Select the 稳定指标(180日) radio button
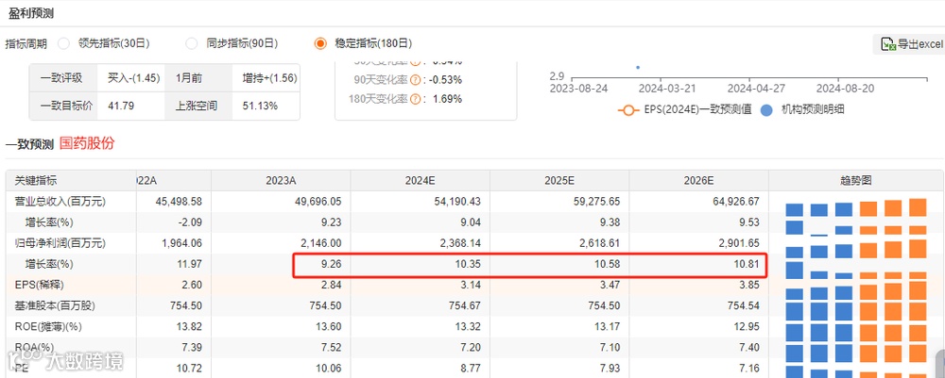This screenshot has height=378, width=945. [320, 43]
